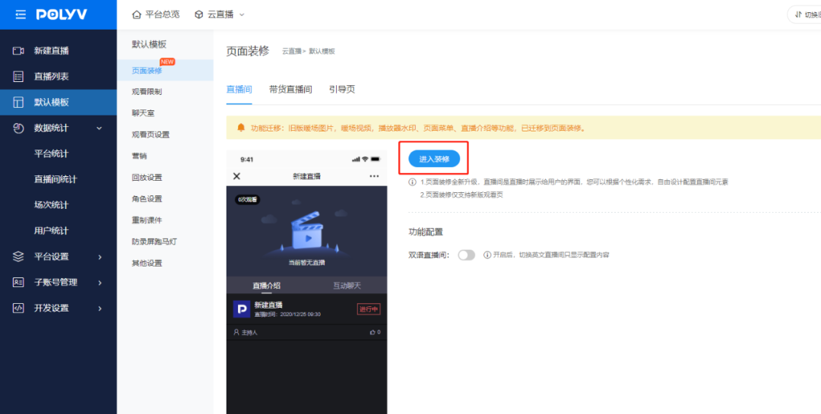Screen dimensions: 821x414
Task: Click the sidebar collapse hamburger icon
Action: [x=21, y=14]
